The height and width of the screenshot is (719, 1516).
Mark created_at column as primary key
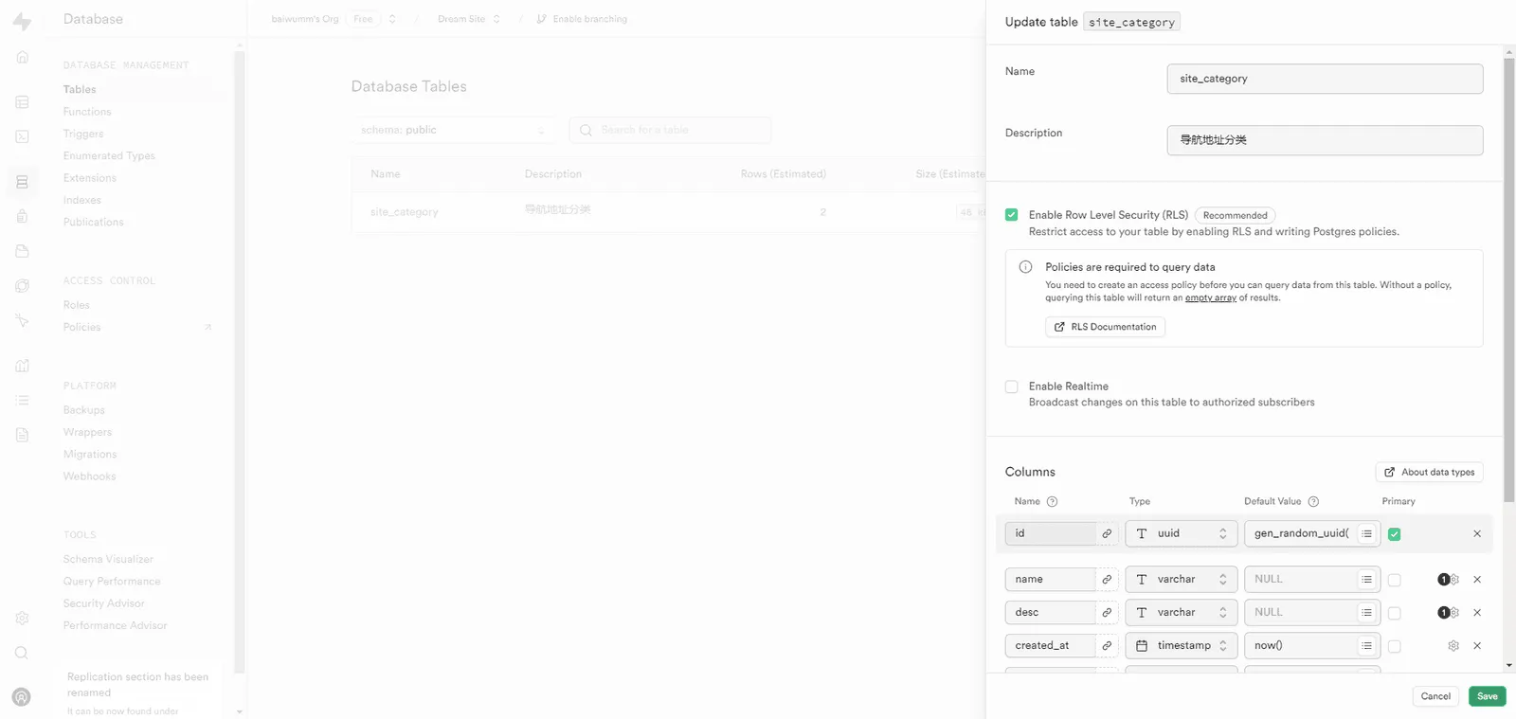(1395, 646)
